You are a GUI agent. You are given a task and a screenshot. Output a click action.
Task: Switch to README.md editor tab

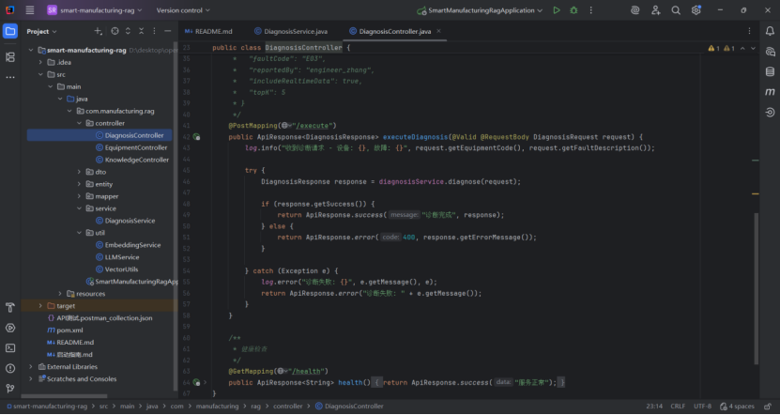pyautogui.click(x=209, y=31)
